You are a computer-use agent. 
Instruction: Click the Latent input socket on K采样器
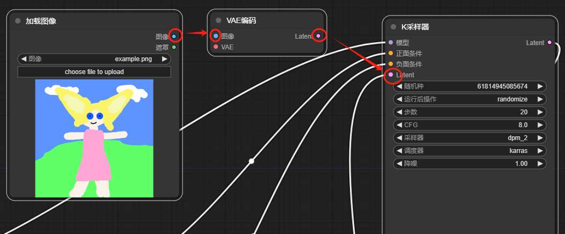(391, 75)
